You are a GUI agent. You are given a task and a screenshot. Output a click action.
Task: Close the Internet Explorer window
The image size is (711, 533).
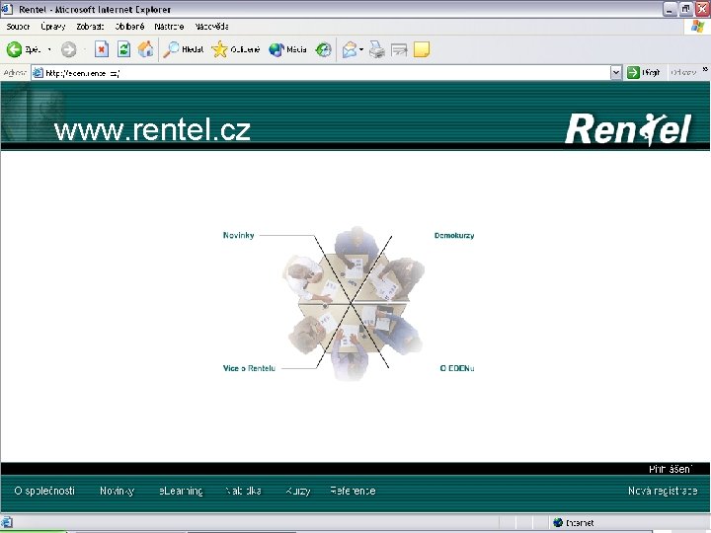702,9
